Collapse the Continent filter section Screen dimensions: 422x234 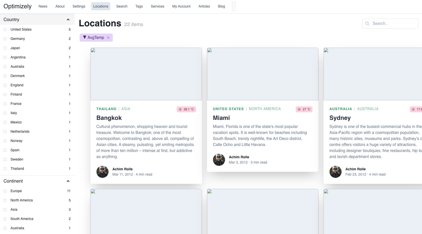click(x=68, y=181)
